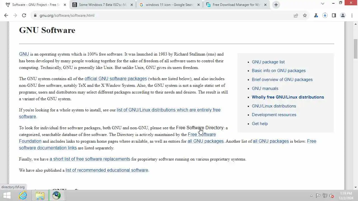Close the windows 11 icon Google Search tab
Image resolution: width=358 pixels, height=201 pixels.
pyautogui.click(x=199, y=5)
